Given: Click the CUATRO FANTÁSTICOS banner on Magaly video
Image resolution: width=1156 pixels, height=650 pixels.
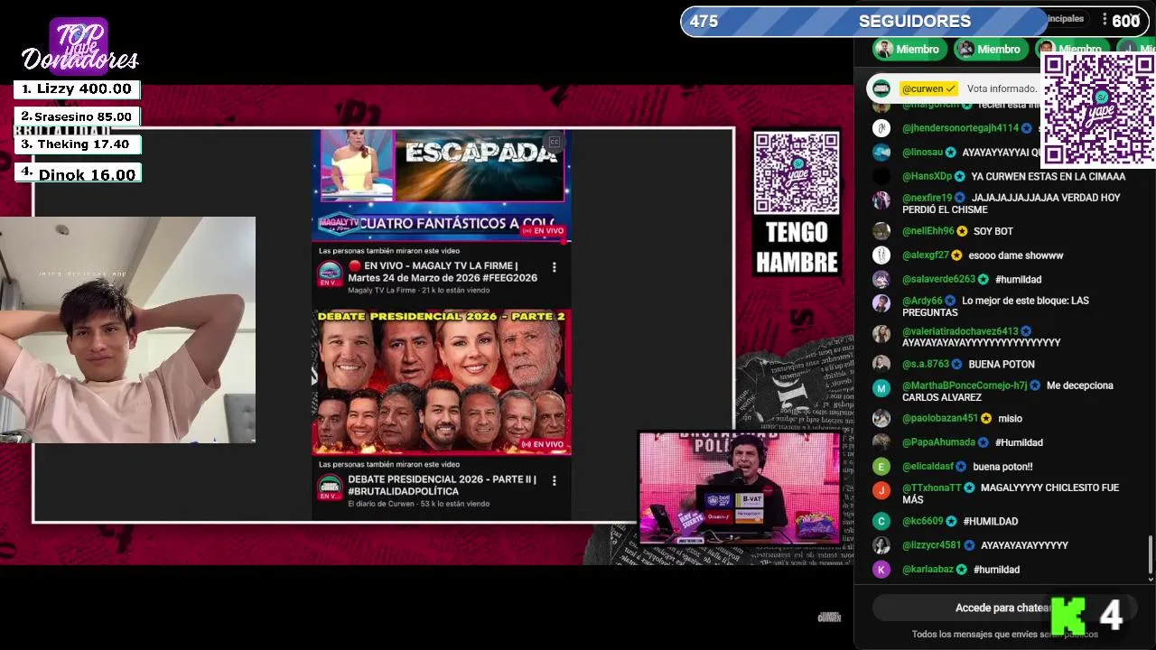Looking at the screenshot, I should coord(442,223).
